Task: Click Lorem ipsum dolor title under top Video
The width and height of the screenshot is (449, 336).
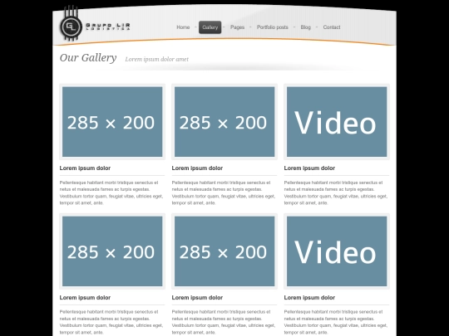Action: (x=309, y=168)
